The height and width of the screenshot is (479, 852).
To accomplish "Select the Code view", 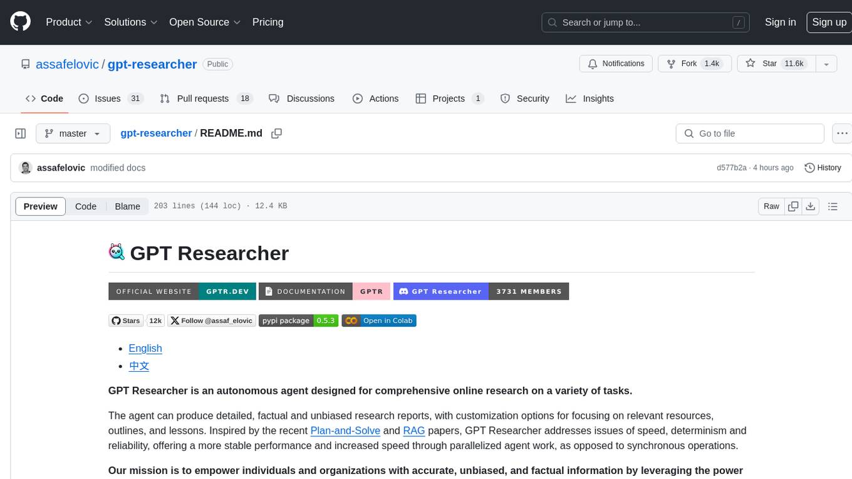I will (x=86, y=206).
